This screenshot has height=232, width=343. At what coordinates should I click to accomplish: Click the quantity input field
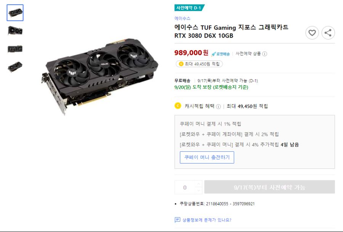pyautogui.click(x=185, y=187)
